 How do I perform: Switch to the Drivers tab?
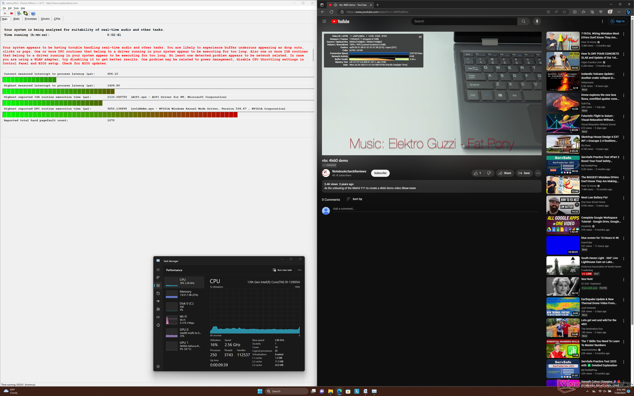pyautogui.click(x=45, y=19)
